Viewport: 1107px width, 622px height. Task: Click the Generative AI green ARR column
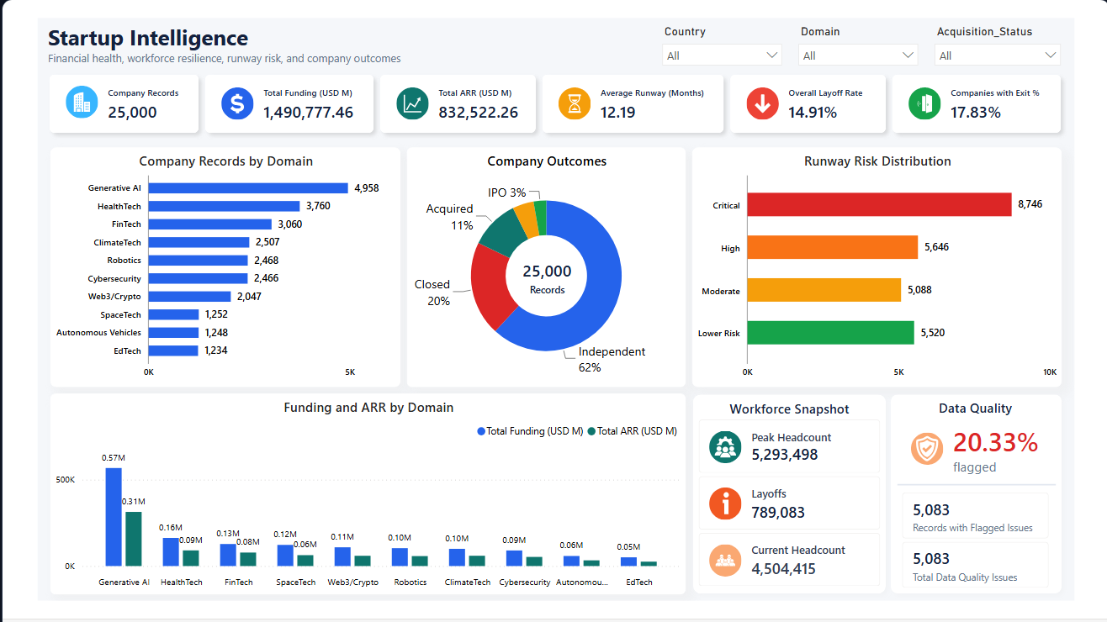click(133, 539)
